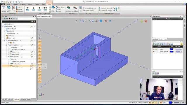Click the arrow selection tool in viewport toolbar
Image resolution: width=187 pixels, height=105 pixels.
pos(77,21)
